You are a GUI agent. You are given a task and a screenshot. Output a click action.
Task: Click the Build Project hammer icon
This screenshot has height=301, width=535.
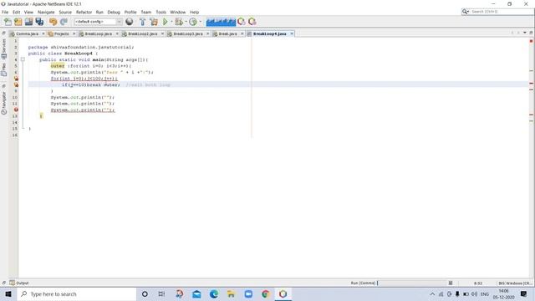pos(143,22)
